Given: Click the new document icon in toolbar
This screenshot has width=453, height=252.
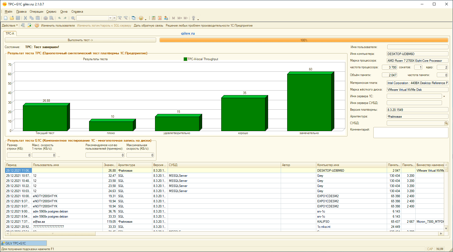Looking at the screenshot, I should coord(6,18).
